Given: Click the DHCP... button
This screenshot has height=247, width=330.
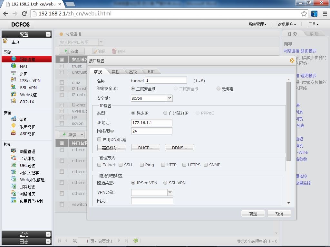Looking at the screenshot, I should pos(146,148).
